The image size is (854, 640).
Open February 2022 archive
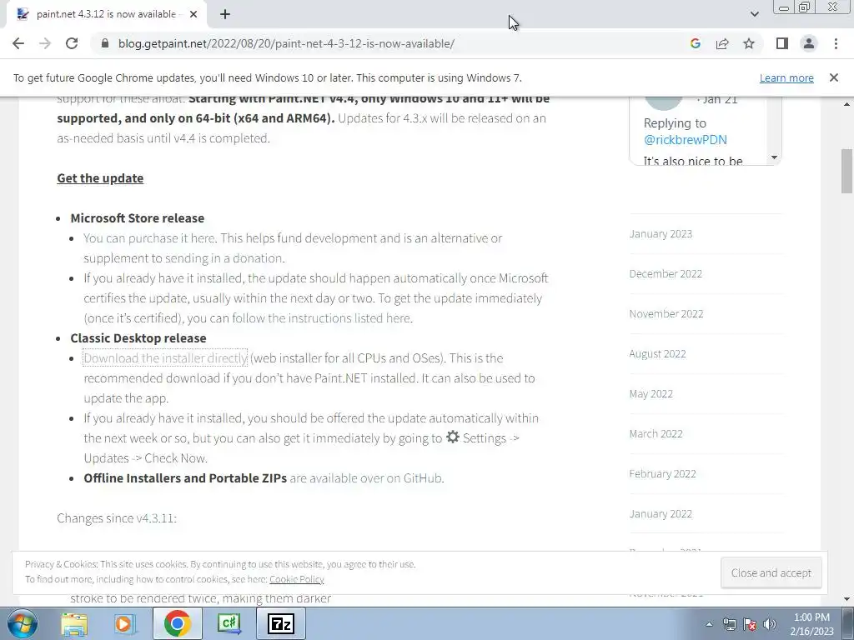[x=662, y=473]
